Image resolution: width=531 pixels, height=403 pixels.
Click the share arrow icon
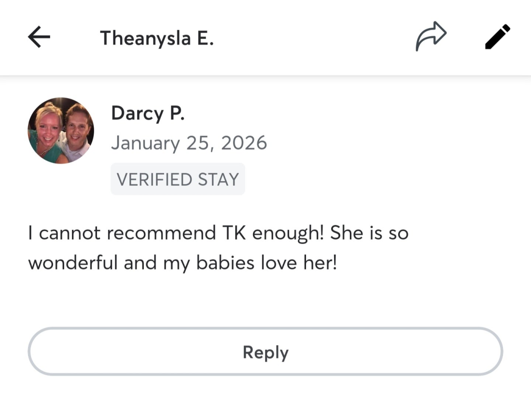click(431, 36)
